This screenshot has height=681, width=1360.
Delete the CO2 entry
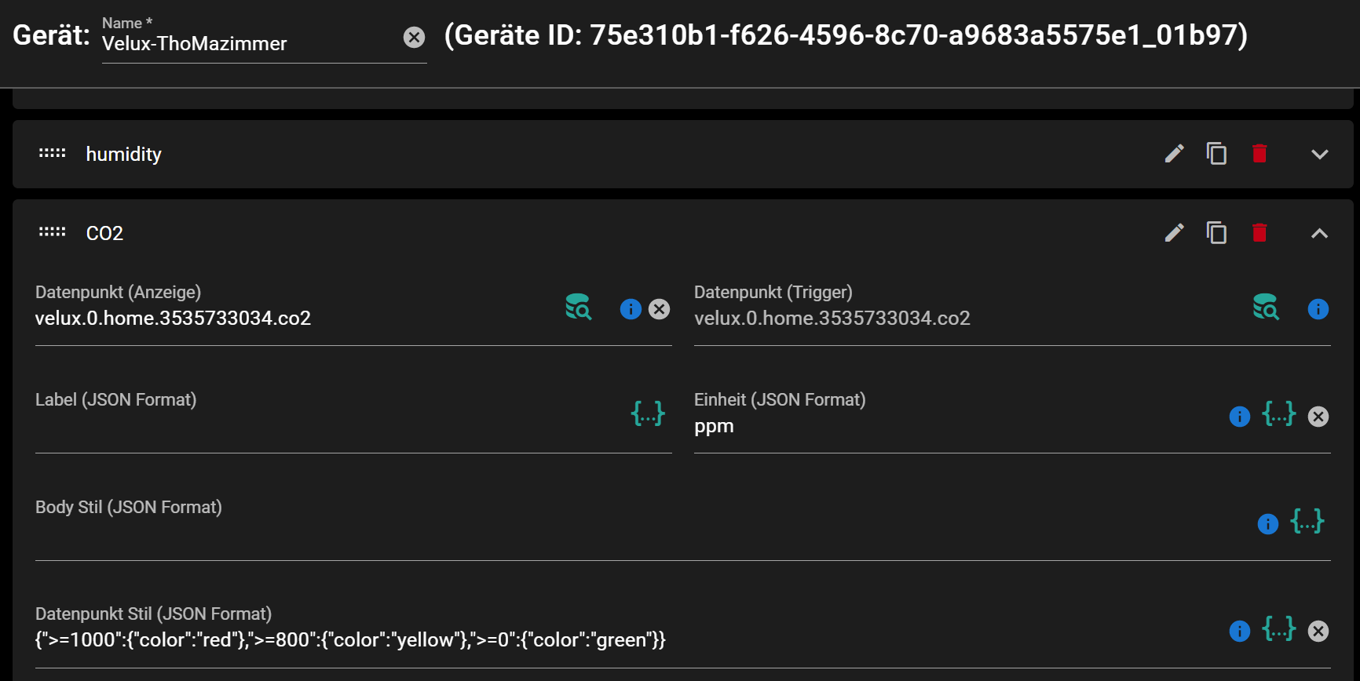pyautogui.click(x=1259, y=232)
